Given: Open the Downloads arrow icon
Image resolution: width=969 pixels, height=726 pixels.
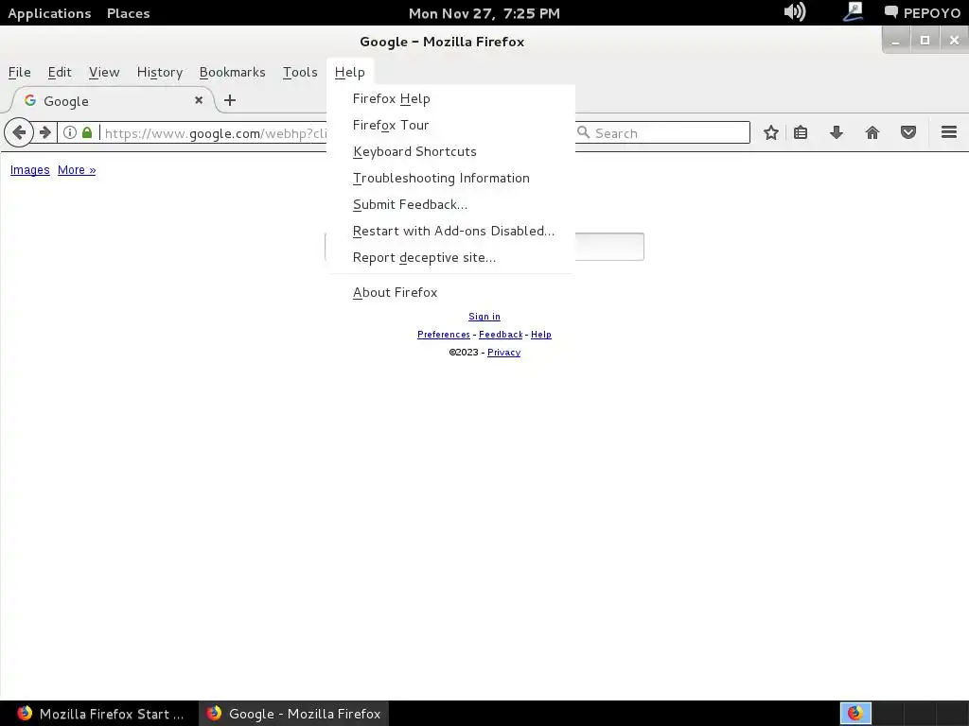Looking at the screenshot, I should coord(837,132).
